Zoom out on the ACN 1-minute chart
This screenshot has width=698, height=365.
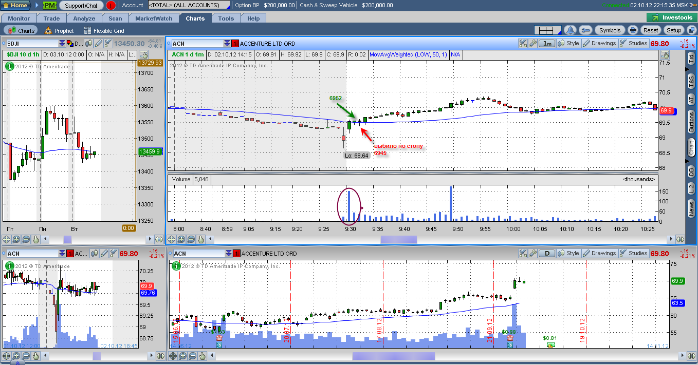pos(191,239)
